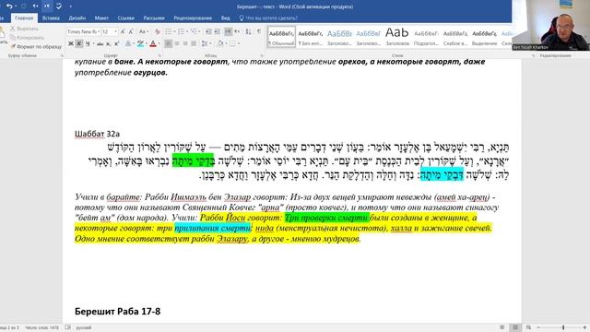Zoom out with the minus button
590x332 pixels.
click(x=538, y=327)
